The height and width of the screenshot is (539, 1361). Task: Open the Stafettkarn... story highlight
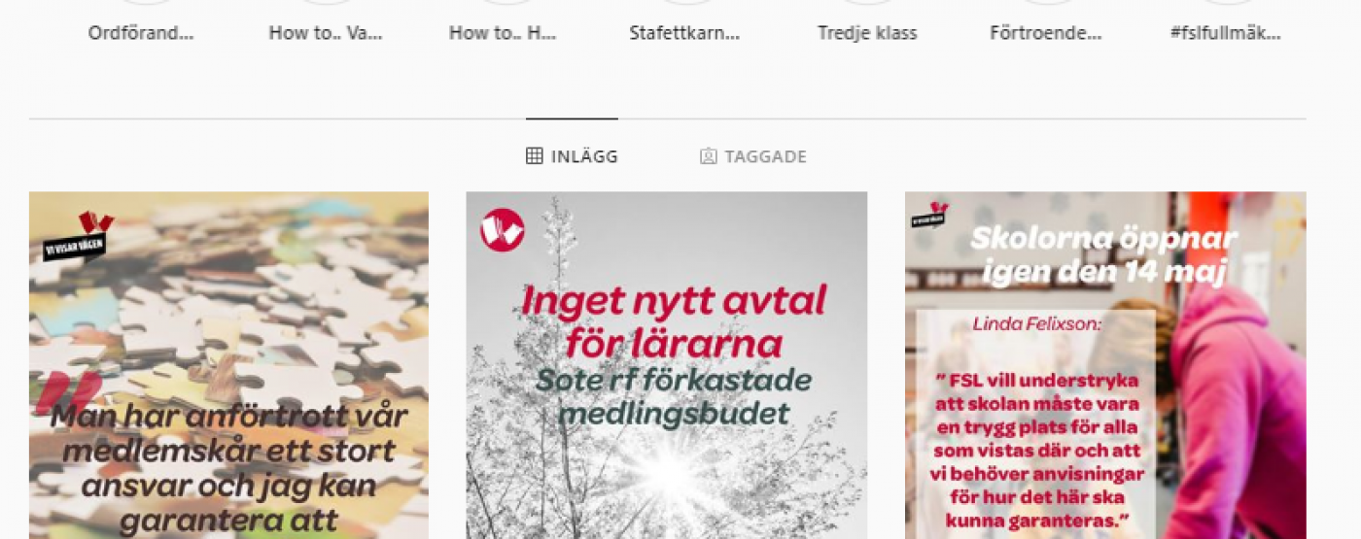[684, 33]
